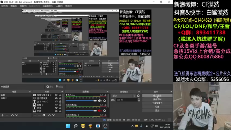Click the volume icon in system tray
This screenshot has width=231, height=130.
[156, 126]
